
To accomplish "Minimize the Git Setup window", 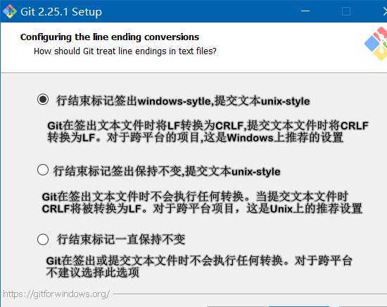I will click(305, 11).
